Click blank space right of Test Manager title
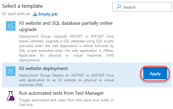 137,93
